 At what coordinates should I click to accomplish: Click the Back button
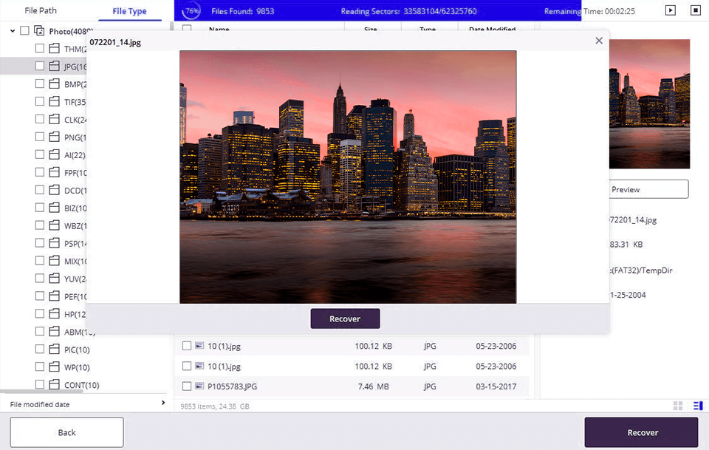click(x=66, y=432)
